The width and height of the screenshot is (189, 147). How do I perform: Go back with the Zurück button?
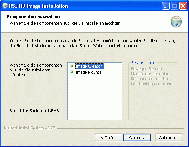[x=109, y=138]
